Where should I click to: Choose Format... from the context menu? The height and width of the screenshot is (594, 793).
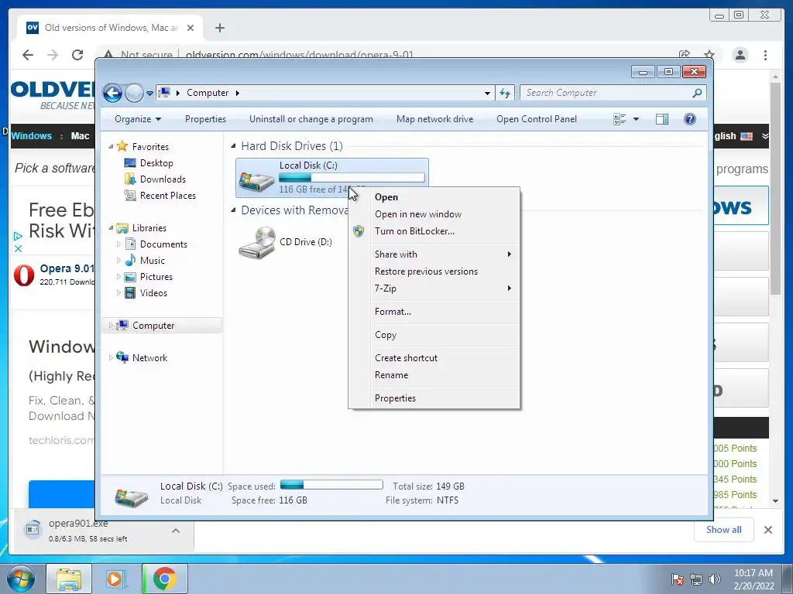[x=393, y=312]
